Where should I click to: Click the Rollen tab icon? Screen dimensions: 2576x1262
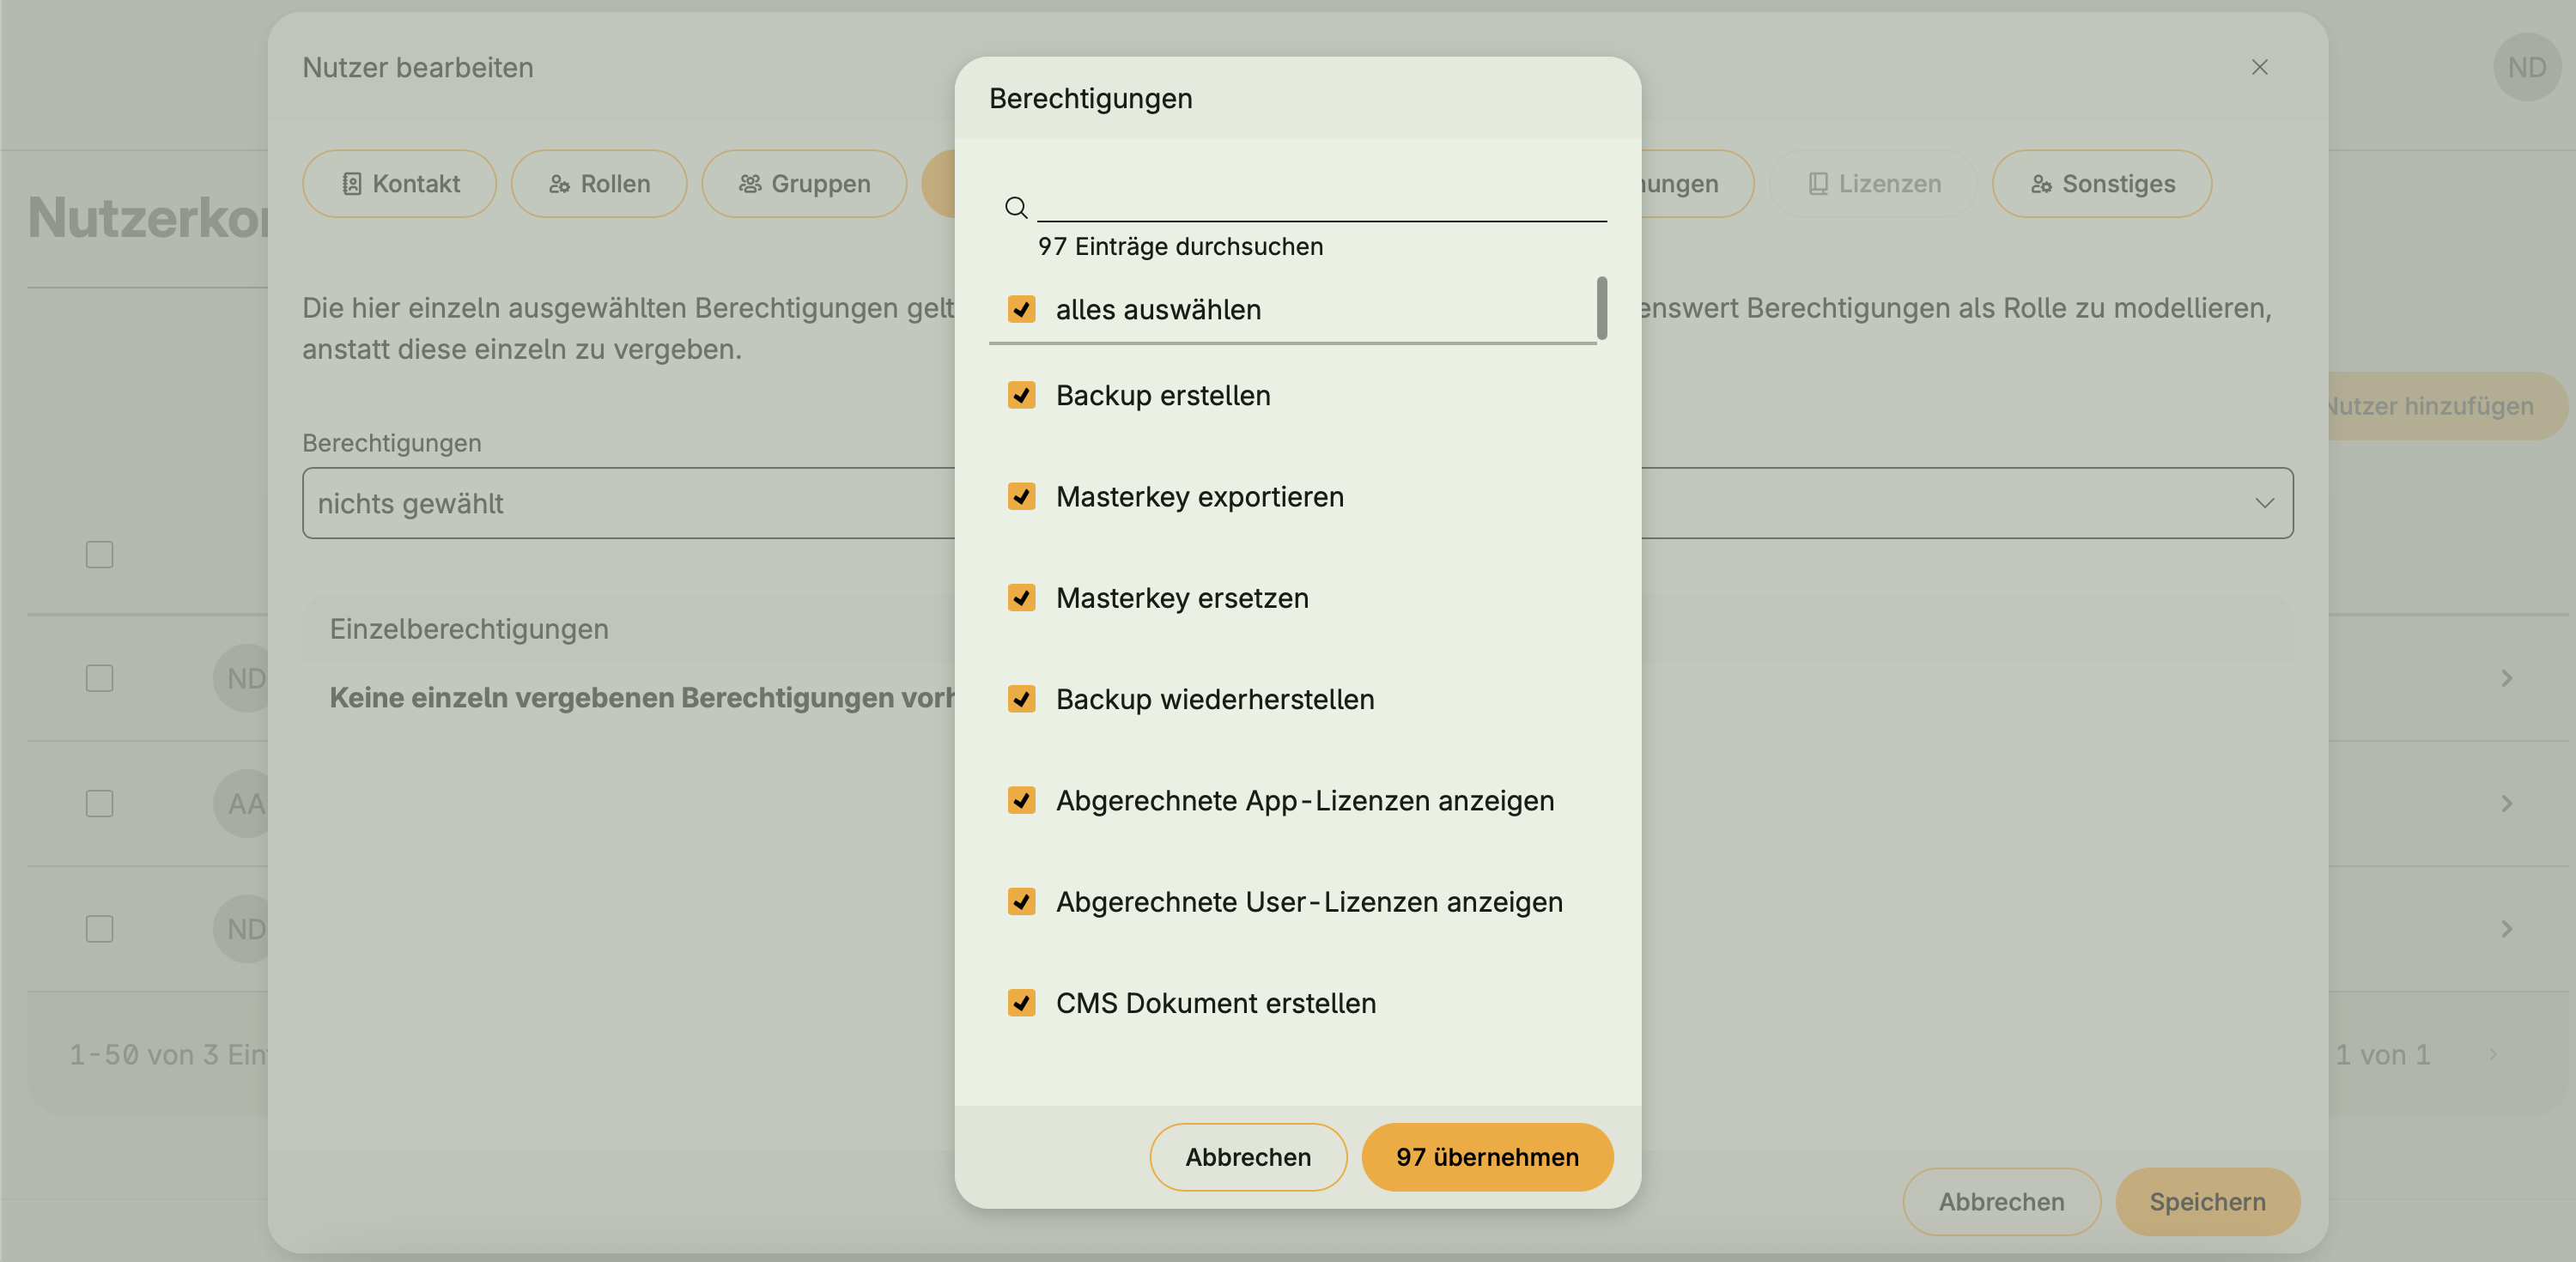pyautogui.click(x=559, y=184)
